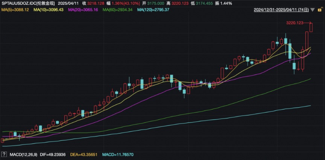The height and width of the screenshot is (160, 325).
Task: Select the MA(60)=2934.34 label
Action: (118, 10)
